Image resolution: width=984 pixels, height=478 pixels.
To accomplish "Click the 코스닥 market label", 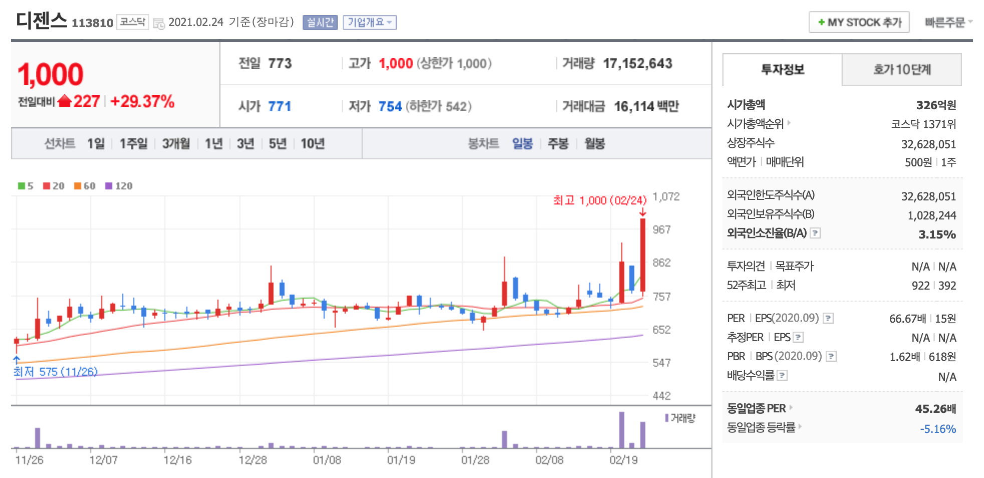I will point(133,22).
